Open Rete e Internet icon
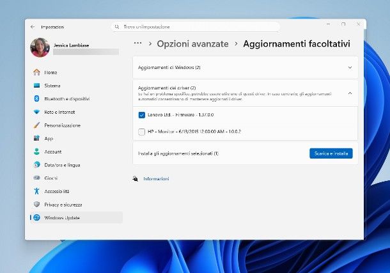This screenshot has height=273, width=390. pyautogui.click(x=37, y=112)
